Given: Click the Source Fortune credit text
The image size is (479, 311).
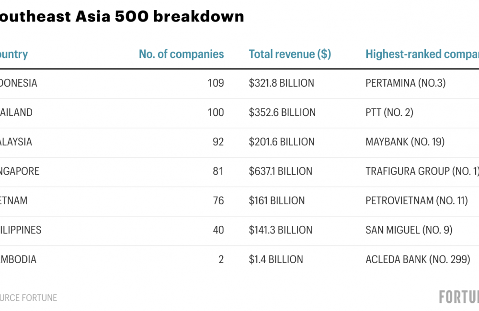Looking at the screenshot, I should [29, 298].
